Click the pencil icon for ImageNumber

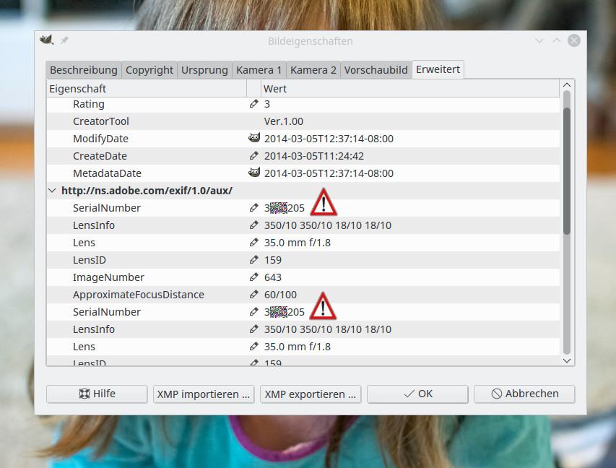253,277
